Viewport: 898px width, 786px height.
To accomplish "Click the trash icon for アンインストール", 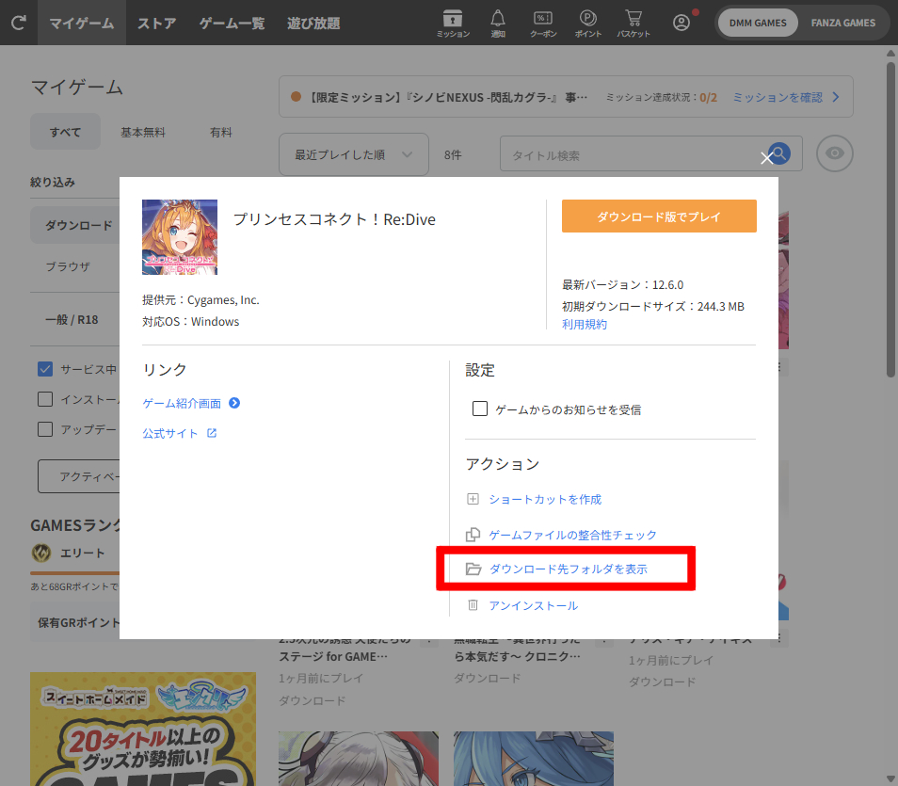I will click(x=473, y=605).
